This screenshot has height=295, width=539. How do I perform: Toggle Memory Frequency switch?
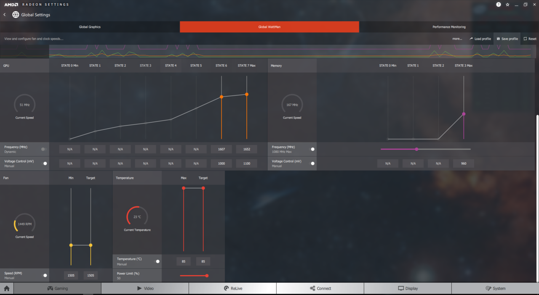[312, 149]
